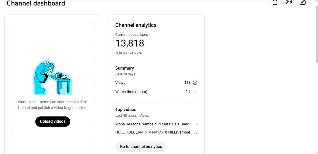Open the Mona Re Mona video entry
Screen dimensions: 318x154
click(153, 124)
